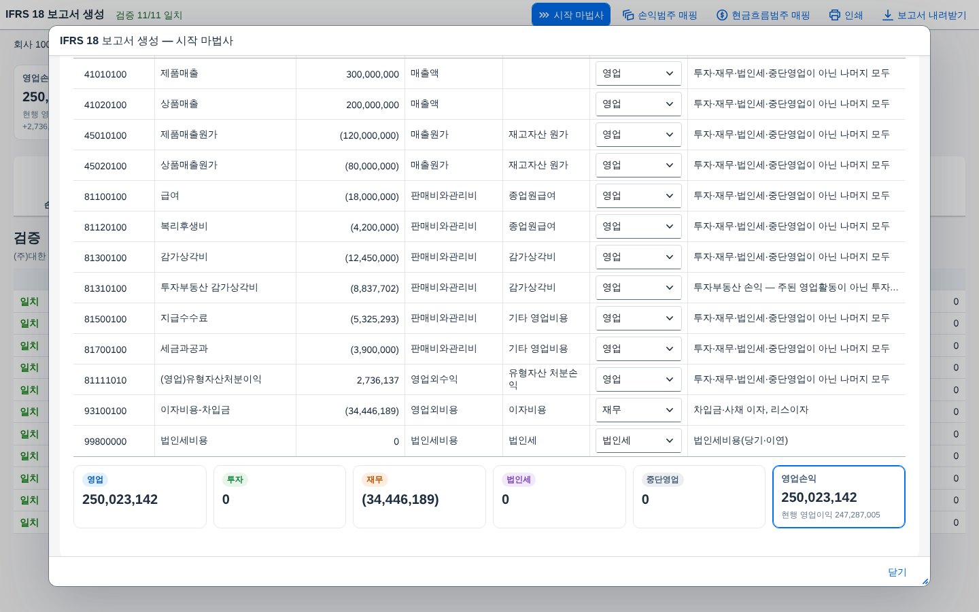Change the category dropdown for 감가상각비 (81300100)
This screenshot has width=979, height=612.
638,257
